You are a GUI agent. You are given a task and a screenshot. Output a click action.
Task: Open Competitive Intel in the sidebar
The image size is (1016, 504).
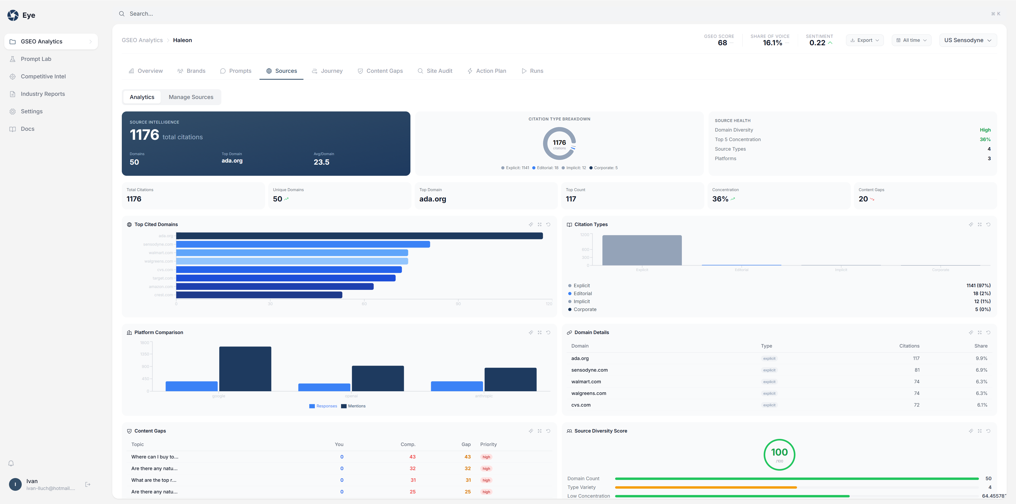click(x=43, y=76)
